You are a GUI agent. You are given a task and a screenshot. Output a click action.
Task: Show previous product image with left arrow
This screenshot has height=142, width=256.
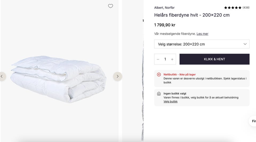2,76
